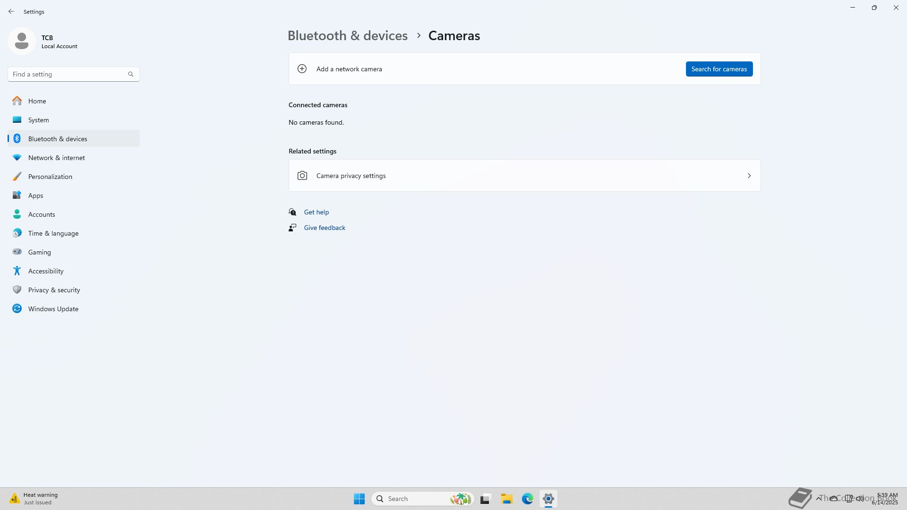The image size is (907, 510).
Task: Click the Give feedback link
Action: [324, 228]
